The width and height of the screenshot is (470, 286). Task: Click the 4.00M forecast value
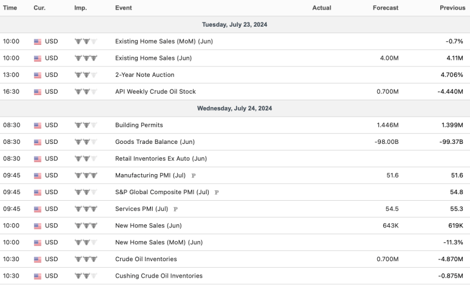click(389, 58)
